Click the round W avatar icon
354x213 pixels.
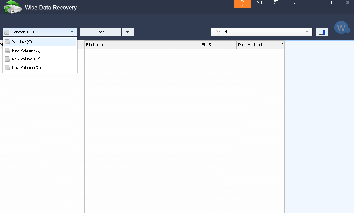341,28
